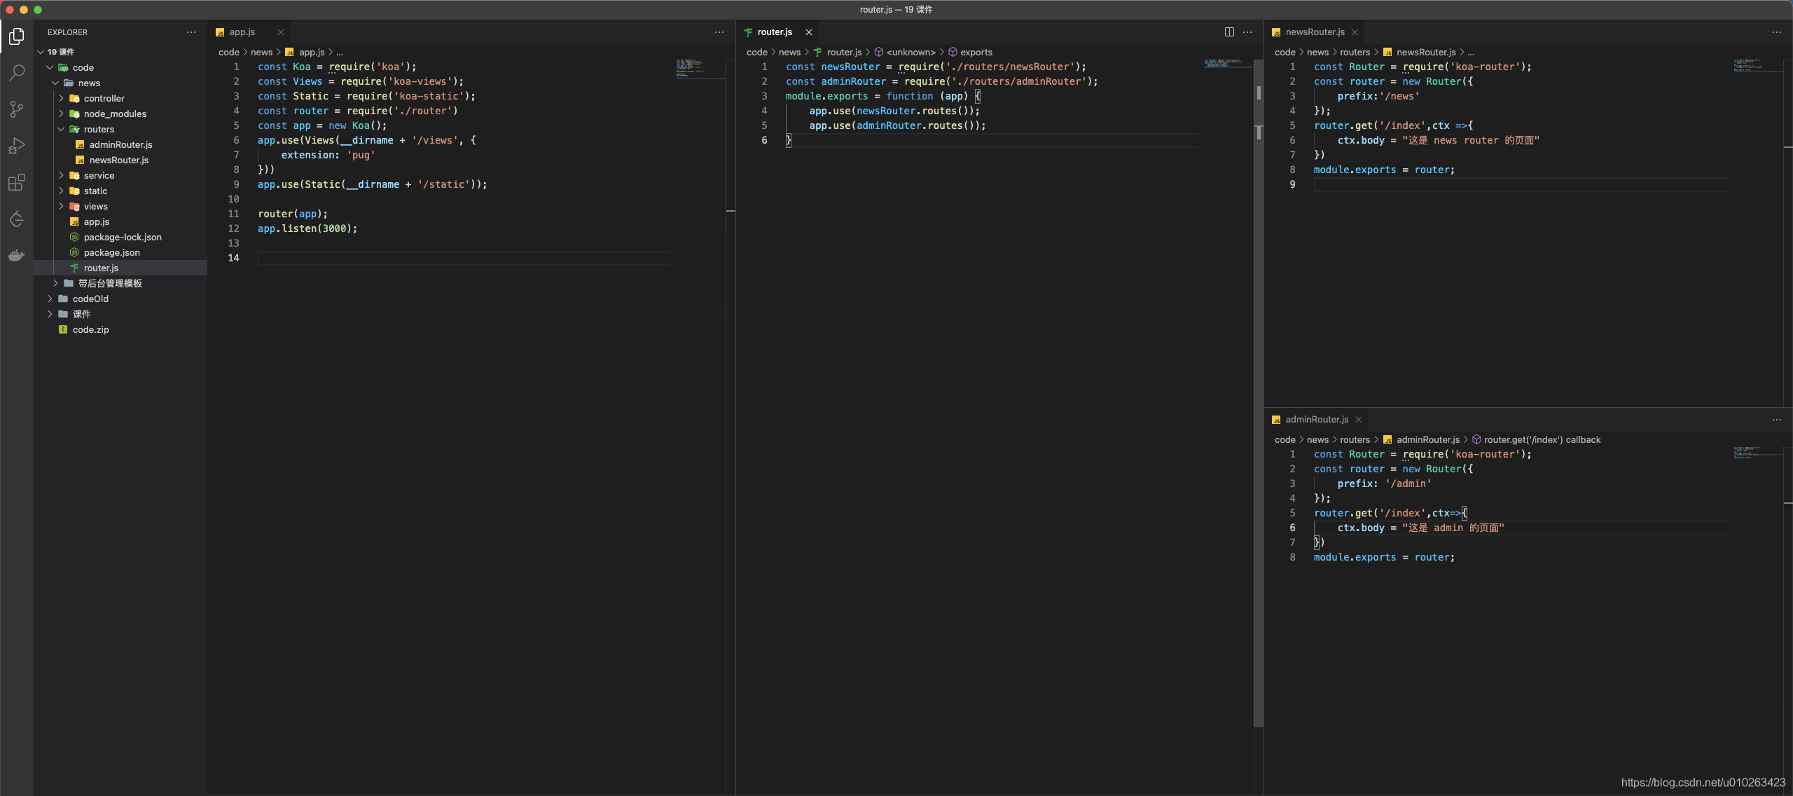Close the router.js tab
1793x796 pixels.
point(808,32)
